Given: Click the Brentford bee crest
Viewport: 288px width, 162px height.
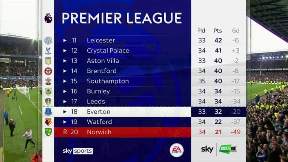Looking at the screenshot, I should pos(48,71).
